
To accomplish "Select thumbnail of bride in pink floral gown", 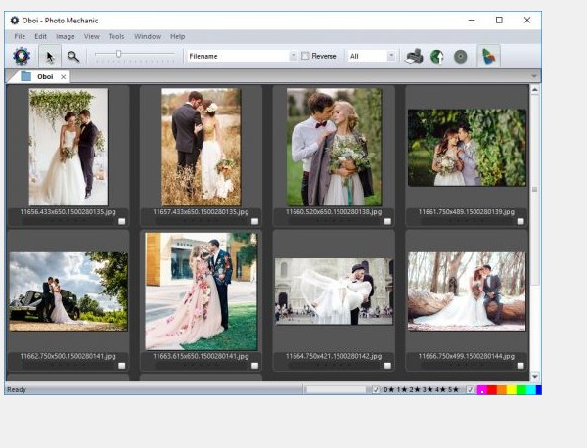I will [x=201, y=291].
